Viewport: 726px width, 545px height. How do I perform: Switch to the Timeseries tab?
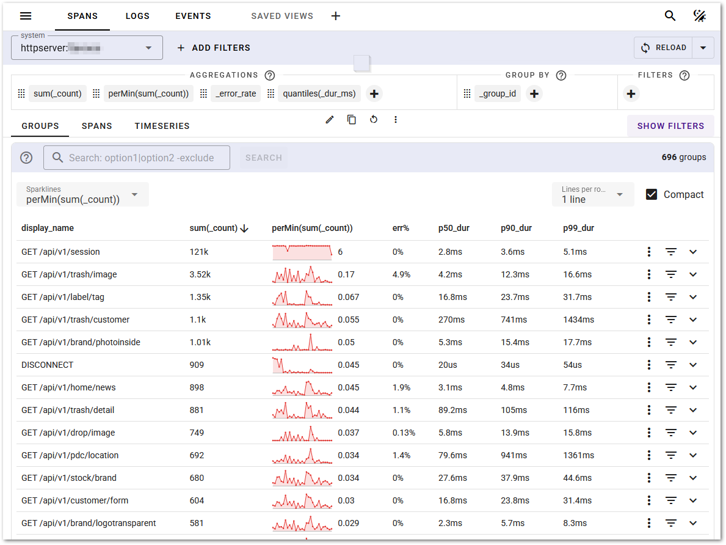click(162, 126)
